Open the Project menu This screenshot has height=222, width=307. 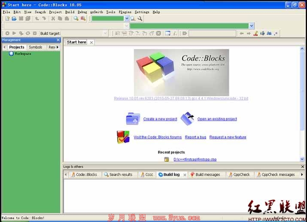tap(55, 12)
